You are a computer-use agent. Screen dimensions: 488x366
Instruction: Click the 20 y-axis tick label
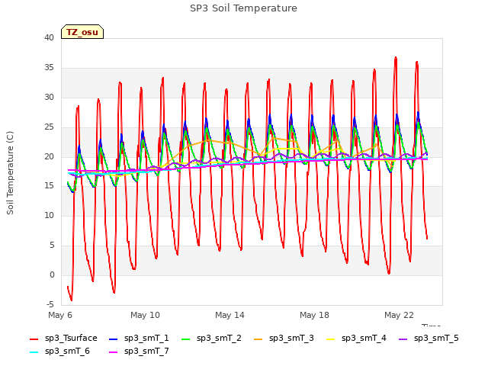(49, 156)
